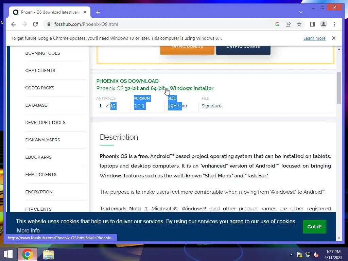348x261 pixels.
Task: Open EBOOK APPS category
Action: (38, 157)
